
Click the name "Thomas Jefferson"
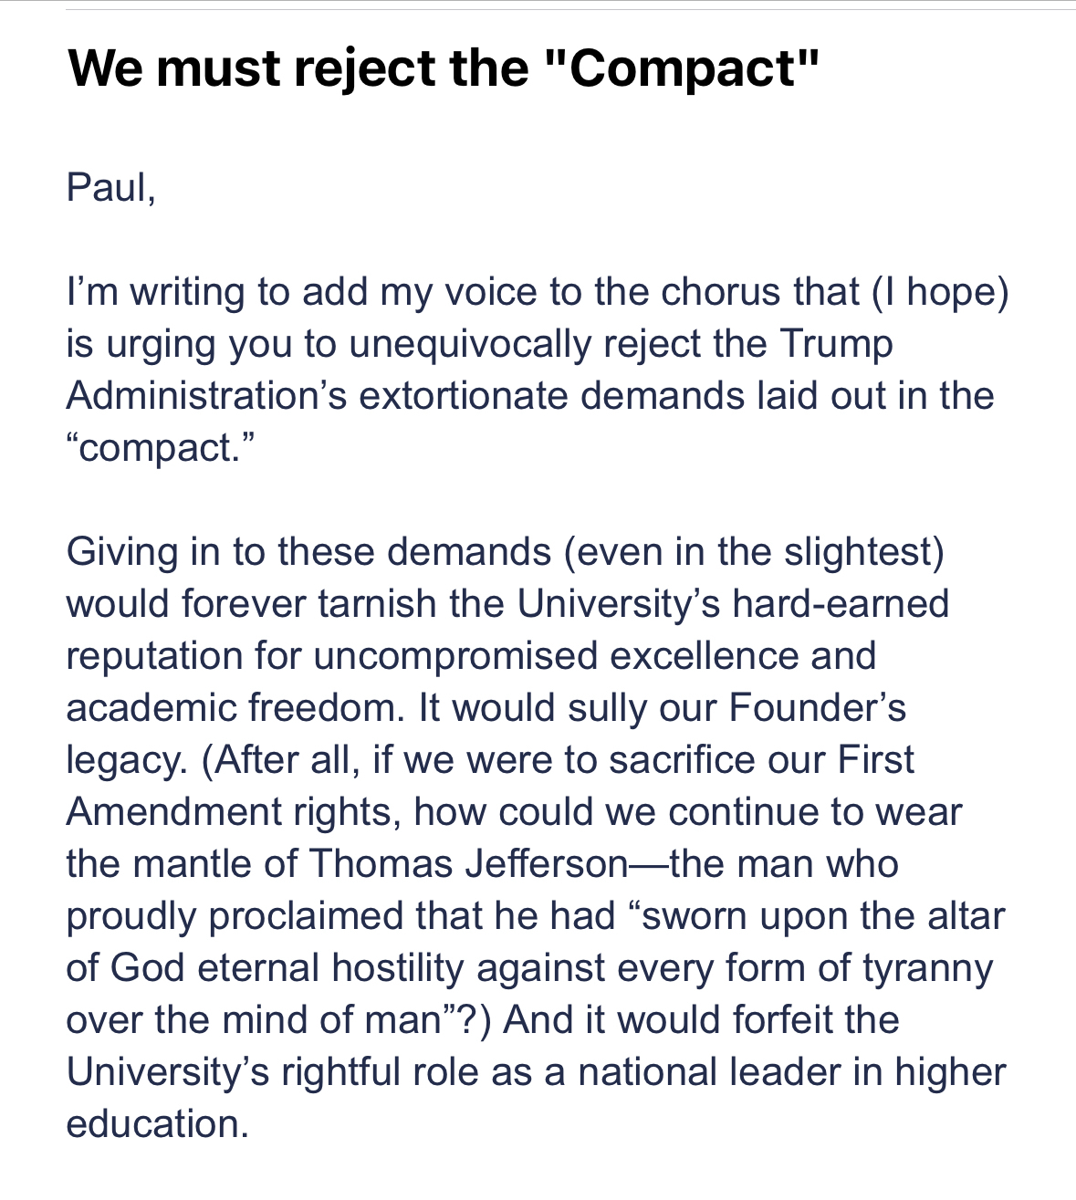pos(467,864)
